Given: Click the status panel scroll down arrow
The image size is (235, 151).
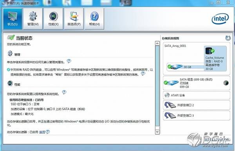Looking at the screenshot, I should point(157,132).
